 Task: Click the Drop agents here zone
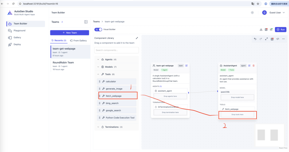pos(170,96)
